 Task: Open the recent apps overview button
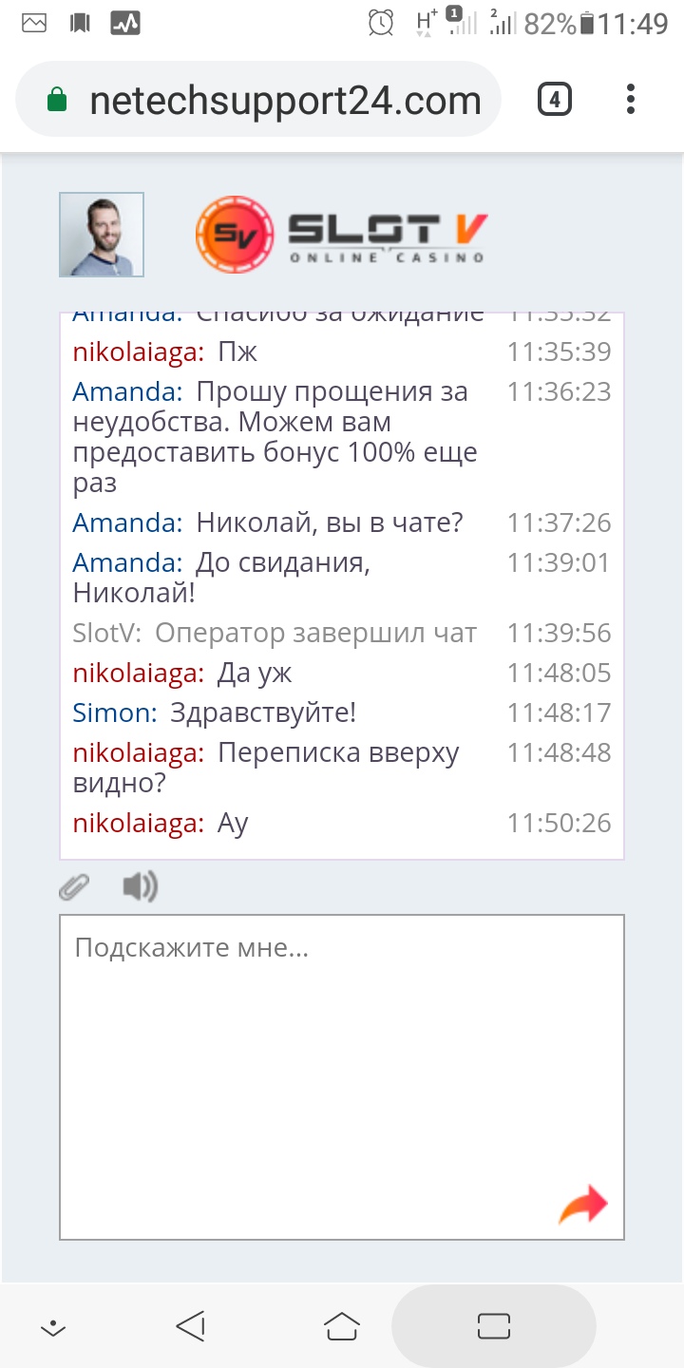click(x=494, y=1326)
